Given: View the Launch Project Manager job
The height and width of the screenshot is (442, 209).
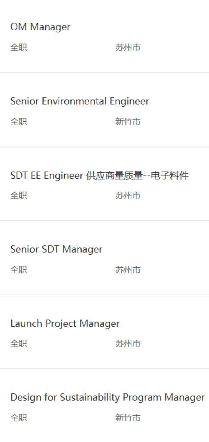Looking at the screenshot, I should [65, 323].
